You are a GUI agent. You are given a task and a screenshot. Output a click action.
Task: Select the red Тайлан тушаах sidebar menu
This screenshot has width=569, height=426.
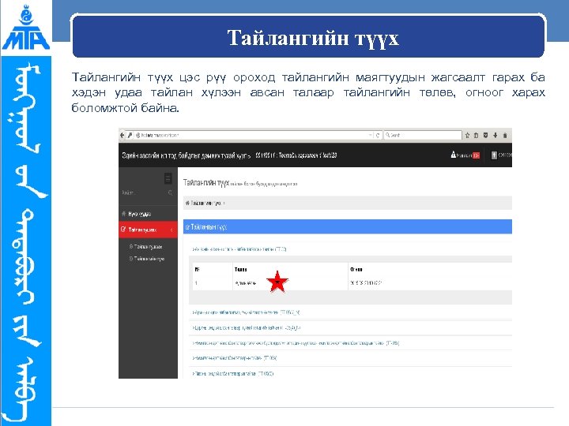click(148, 230)
